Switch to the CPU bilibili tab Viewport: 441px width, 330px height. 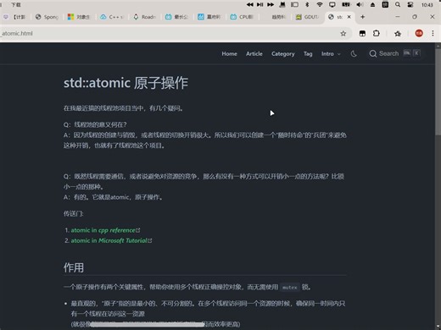(242, 17)
